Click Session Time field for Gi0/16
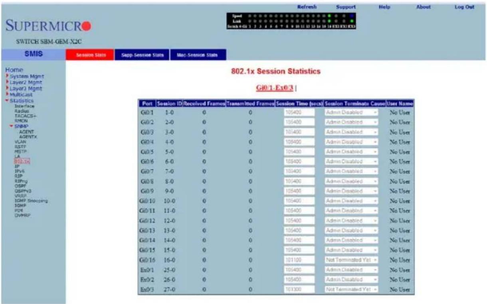 (300, 260)
